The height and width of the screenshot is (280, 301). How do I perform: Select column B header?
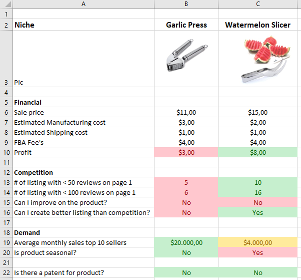186,4
